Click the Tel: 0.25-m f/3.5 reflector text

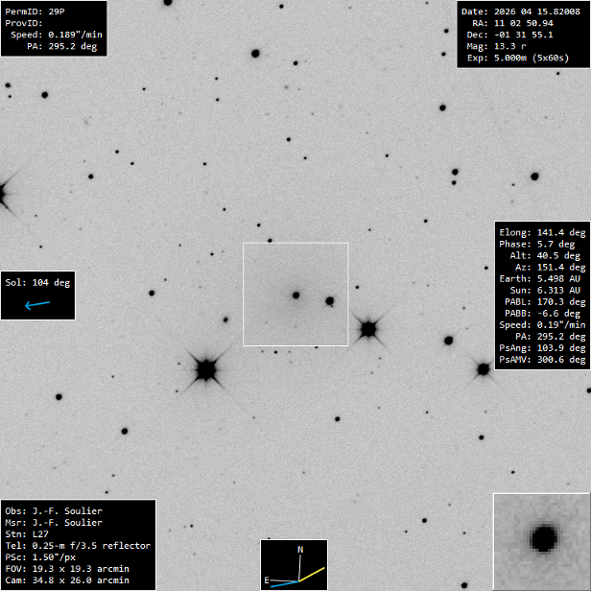pyautogui.click(x=78, y=545)
